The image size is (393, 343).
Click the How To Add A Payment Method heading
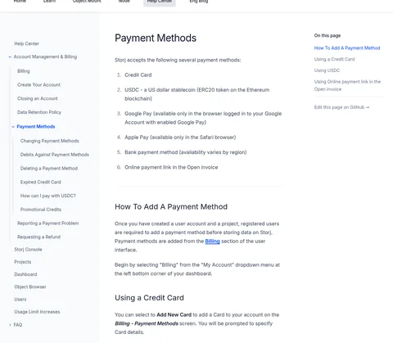pyautogui.click(x=171, y=207)
